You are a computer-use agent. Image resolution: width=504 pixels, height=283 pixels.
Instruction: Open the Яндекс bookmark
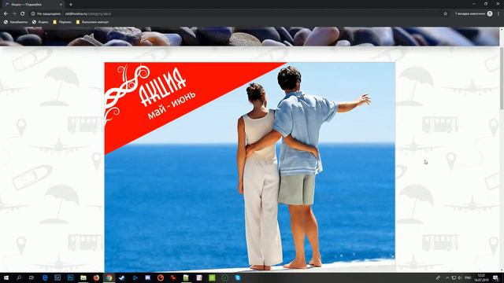pos(40,22)
